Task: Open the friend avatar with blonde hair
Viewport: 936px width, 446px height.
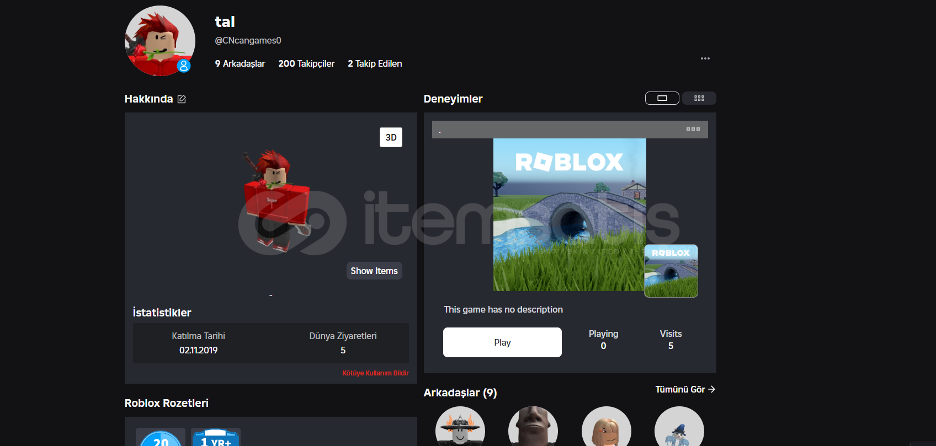Action: click(x=607, y=427)
